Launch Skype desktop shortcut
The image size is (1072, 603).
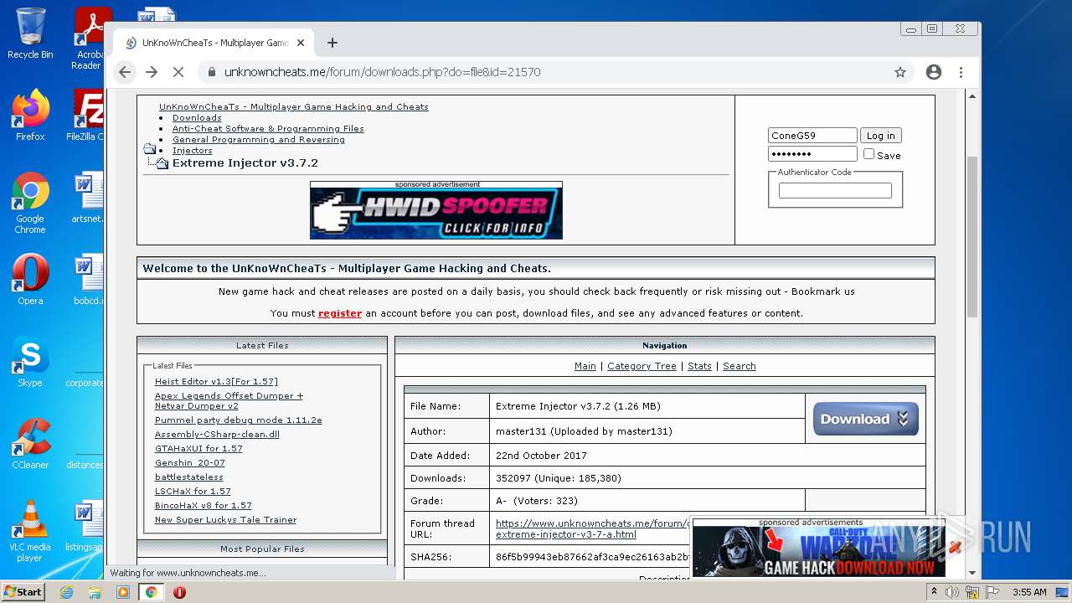click(30, 362)
